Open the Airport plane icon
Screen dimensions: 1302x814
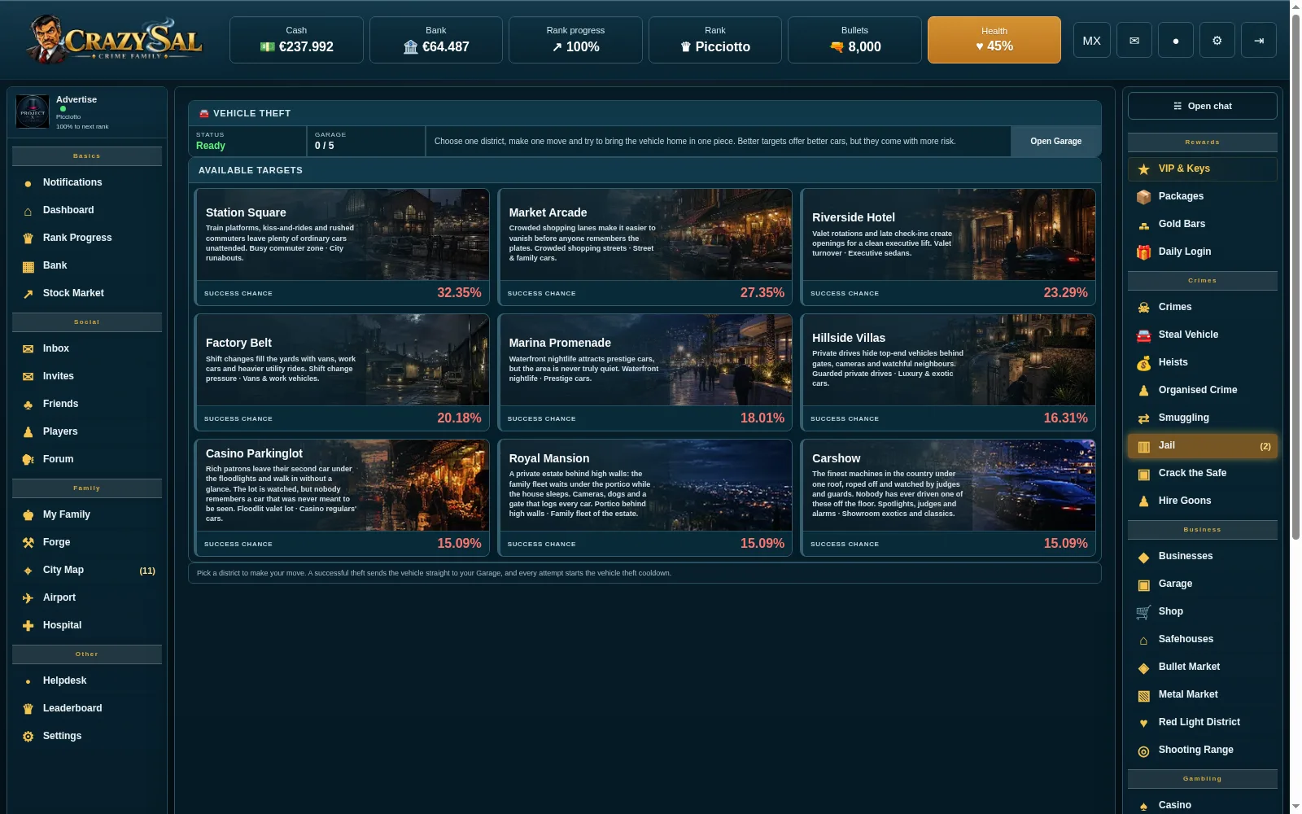pos(28,598)
